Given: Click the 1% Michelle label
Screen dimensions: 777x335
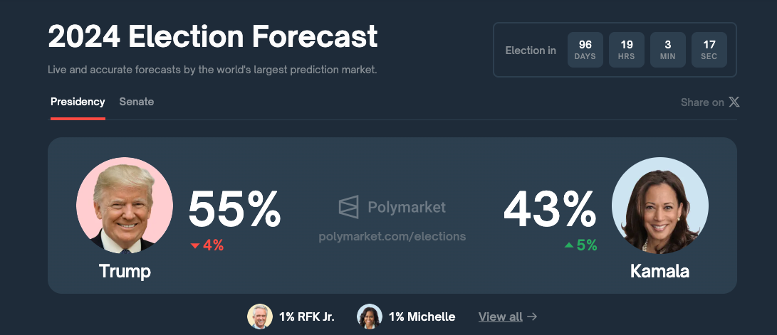Looking at the screenshot, I should click(x=422, y=317).
